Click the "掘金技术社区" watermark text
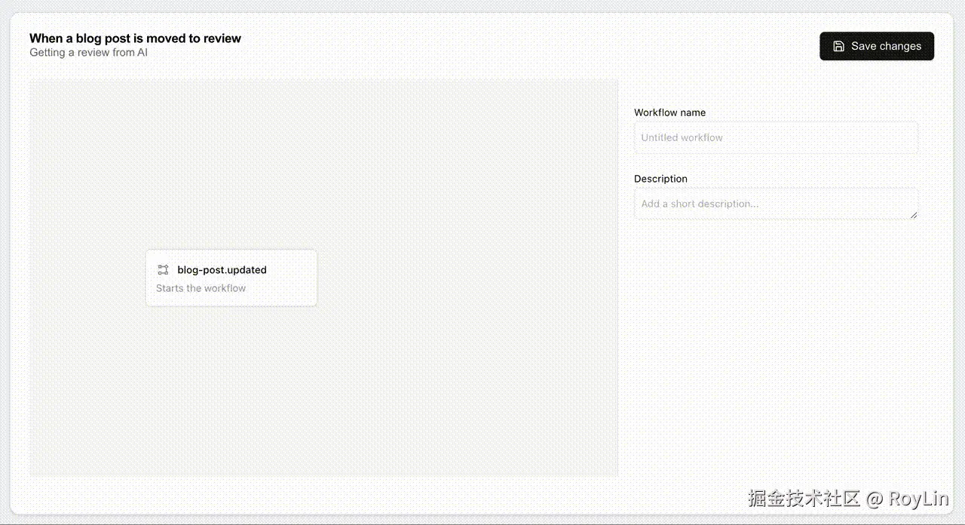This screenshot has width=965, height=525. click(804, 499)
